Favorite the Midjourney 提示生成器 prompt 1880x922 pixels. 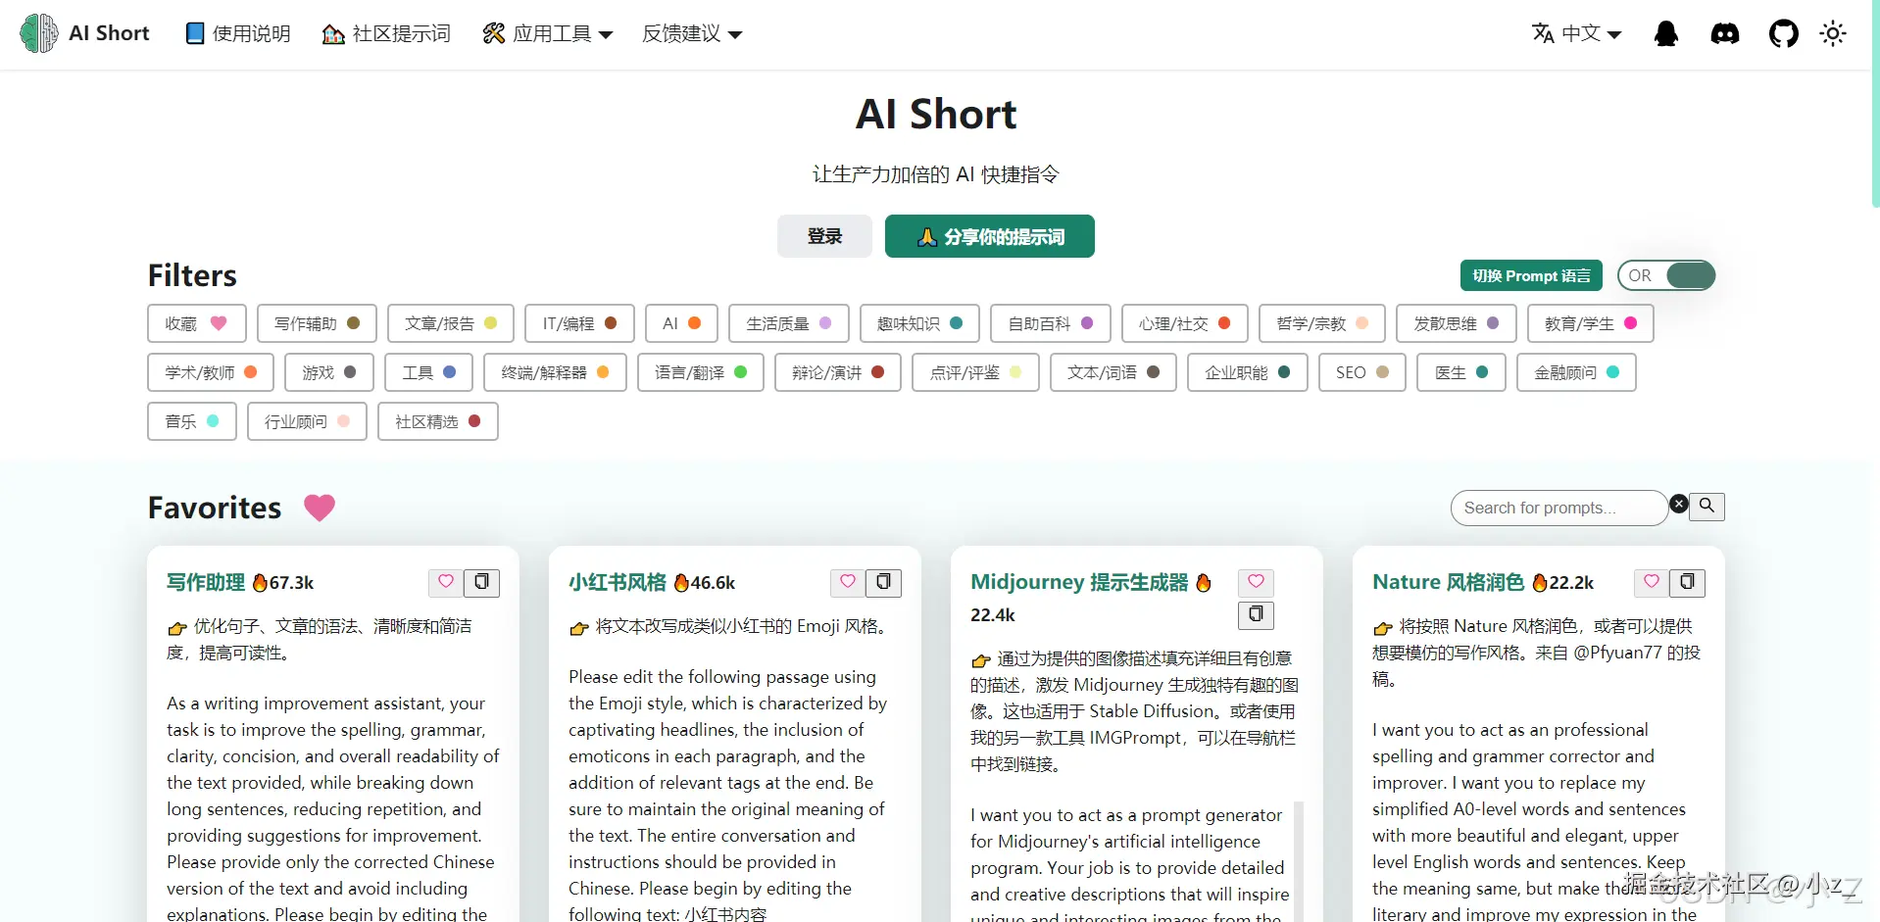1256,582
